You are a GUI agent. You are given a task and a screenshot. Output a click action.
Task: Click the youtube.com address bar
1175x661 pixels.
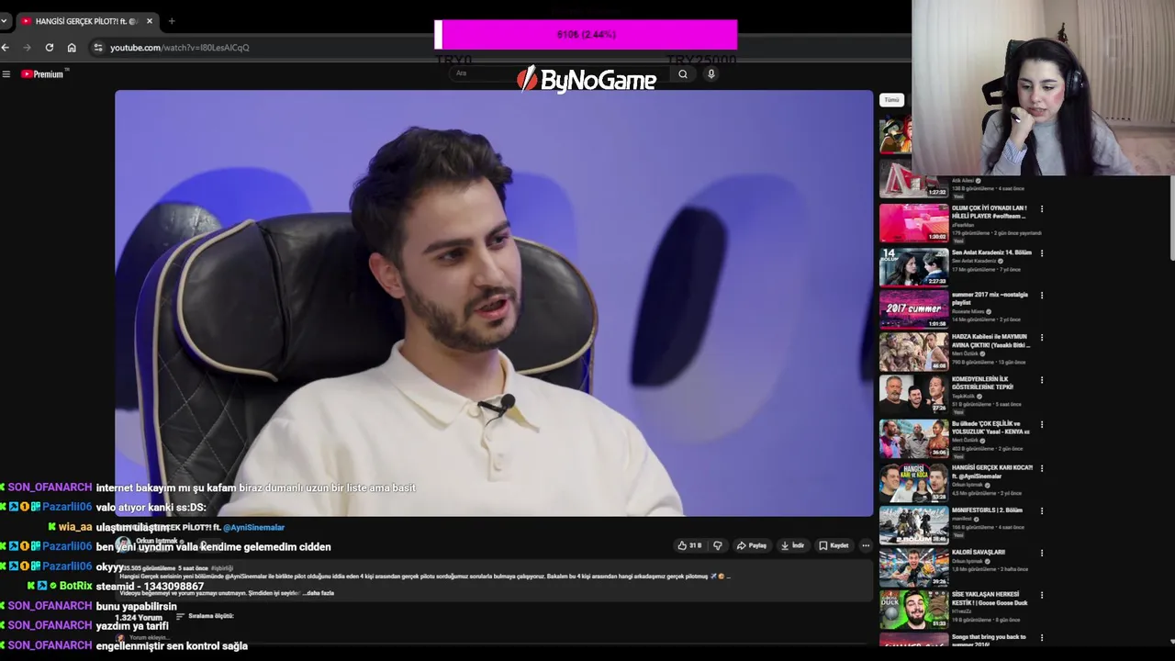tap(179, 48)
